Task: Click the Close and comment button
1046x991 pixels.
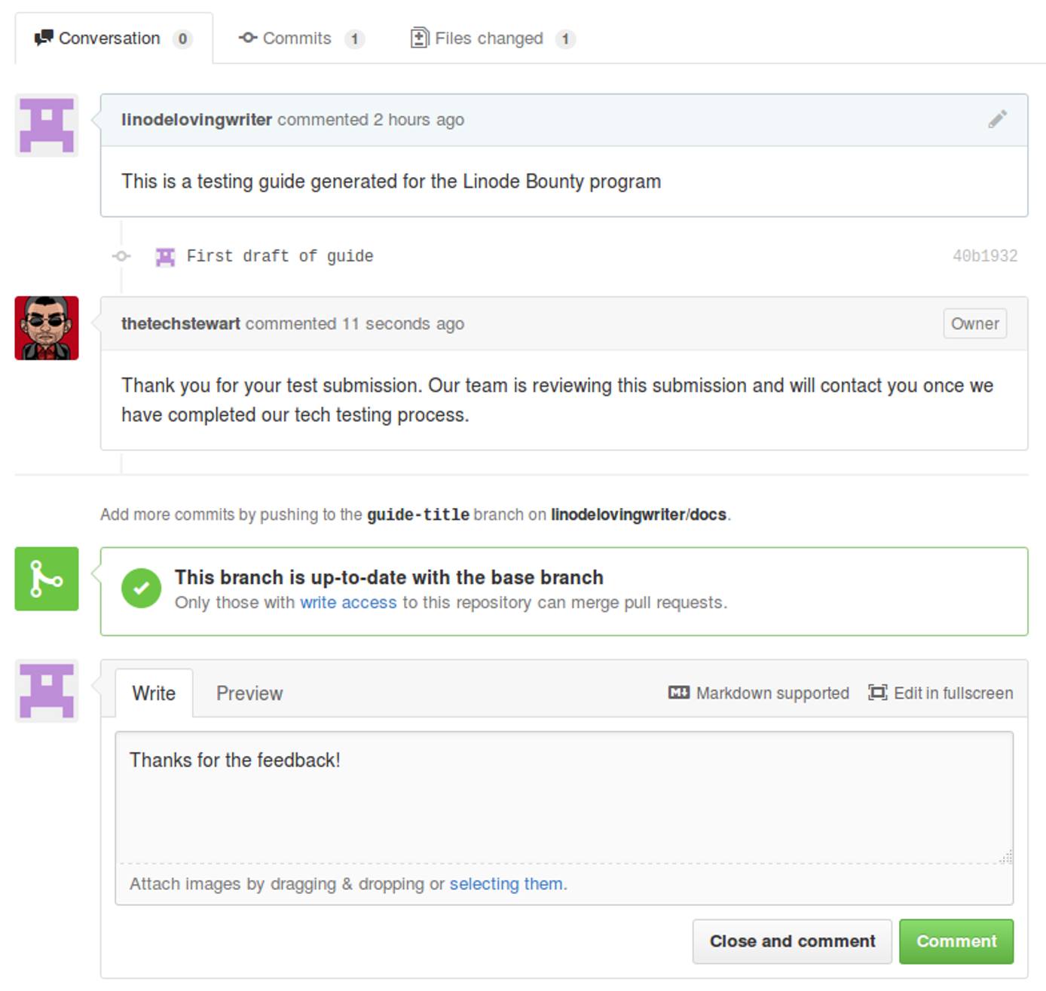Action: [x=791, y=941]
